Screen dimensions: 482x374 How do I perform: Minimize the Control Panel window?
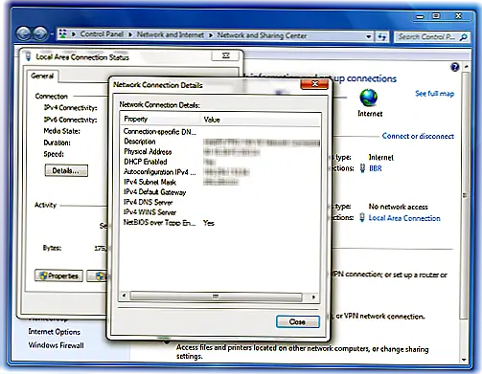tap(420, 16)
